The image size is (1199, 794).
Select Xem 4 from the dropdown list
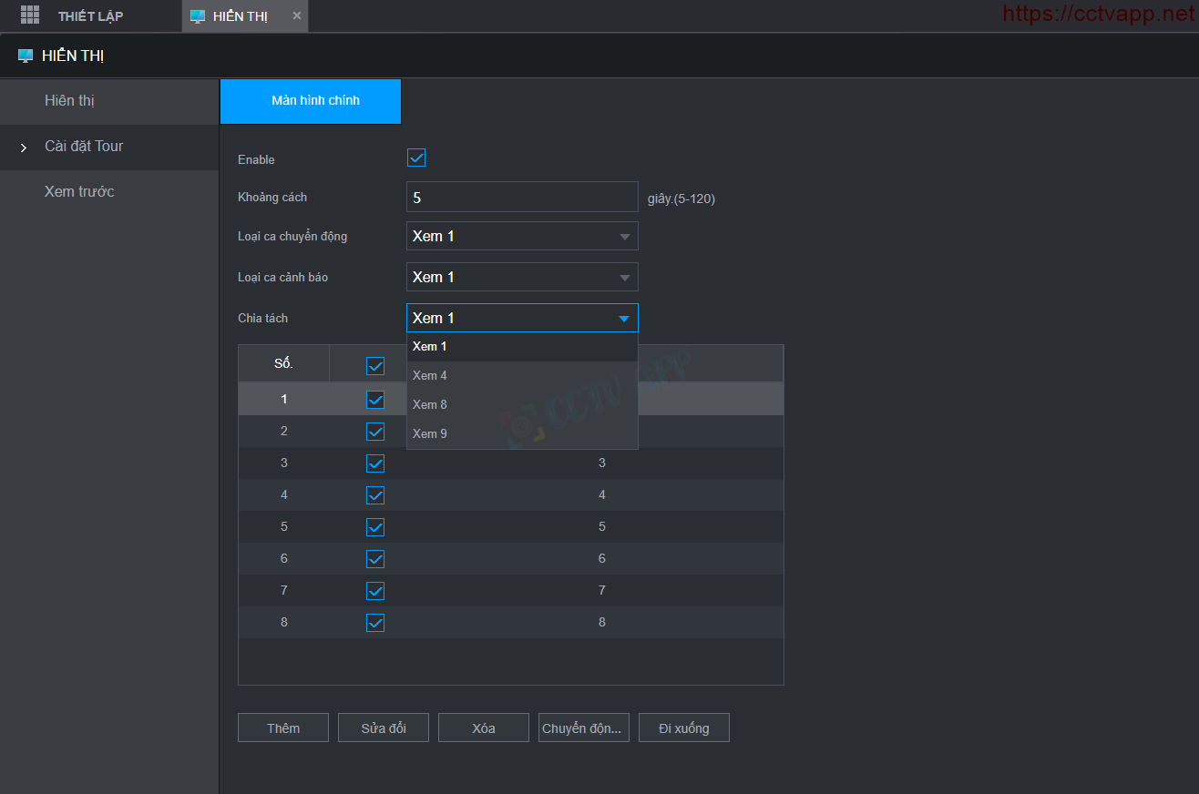point(430,375)
